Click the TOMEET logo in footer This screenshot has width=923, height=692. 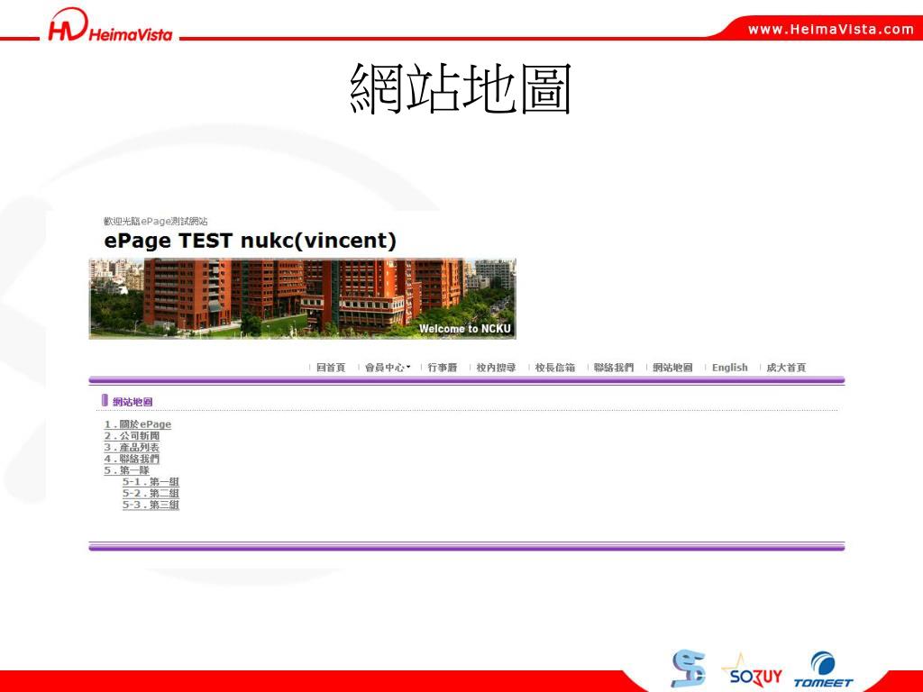[823, 669]
